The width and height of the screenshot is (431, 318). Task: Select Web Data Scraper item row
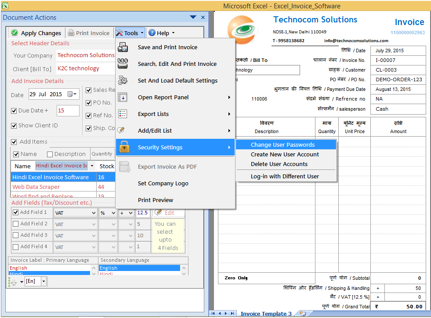pyautogui.click(x=63, y=187)
